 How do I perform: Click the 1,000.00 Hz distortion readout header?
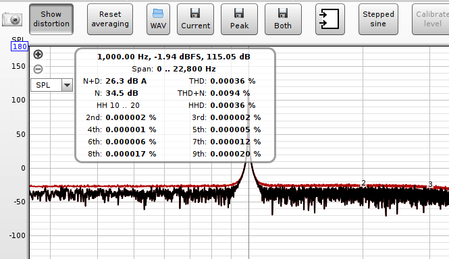click(174, 57)
